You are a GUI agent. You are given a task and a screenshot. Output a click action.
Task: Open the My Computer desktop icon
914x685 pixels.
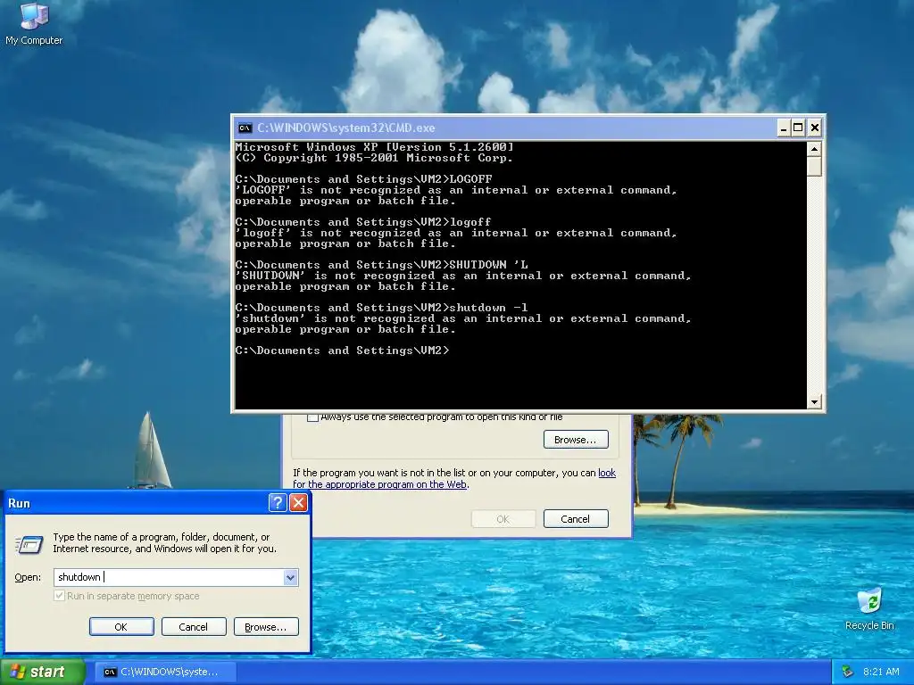[x=34, y=23]
